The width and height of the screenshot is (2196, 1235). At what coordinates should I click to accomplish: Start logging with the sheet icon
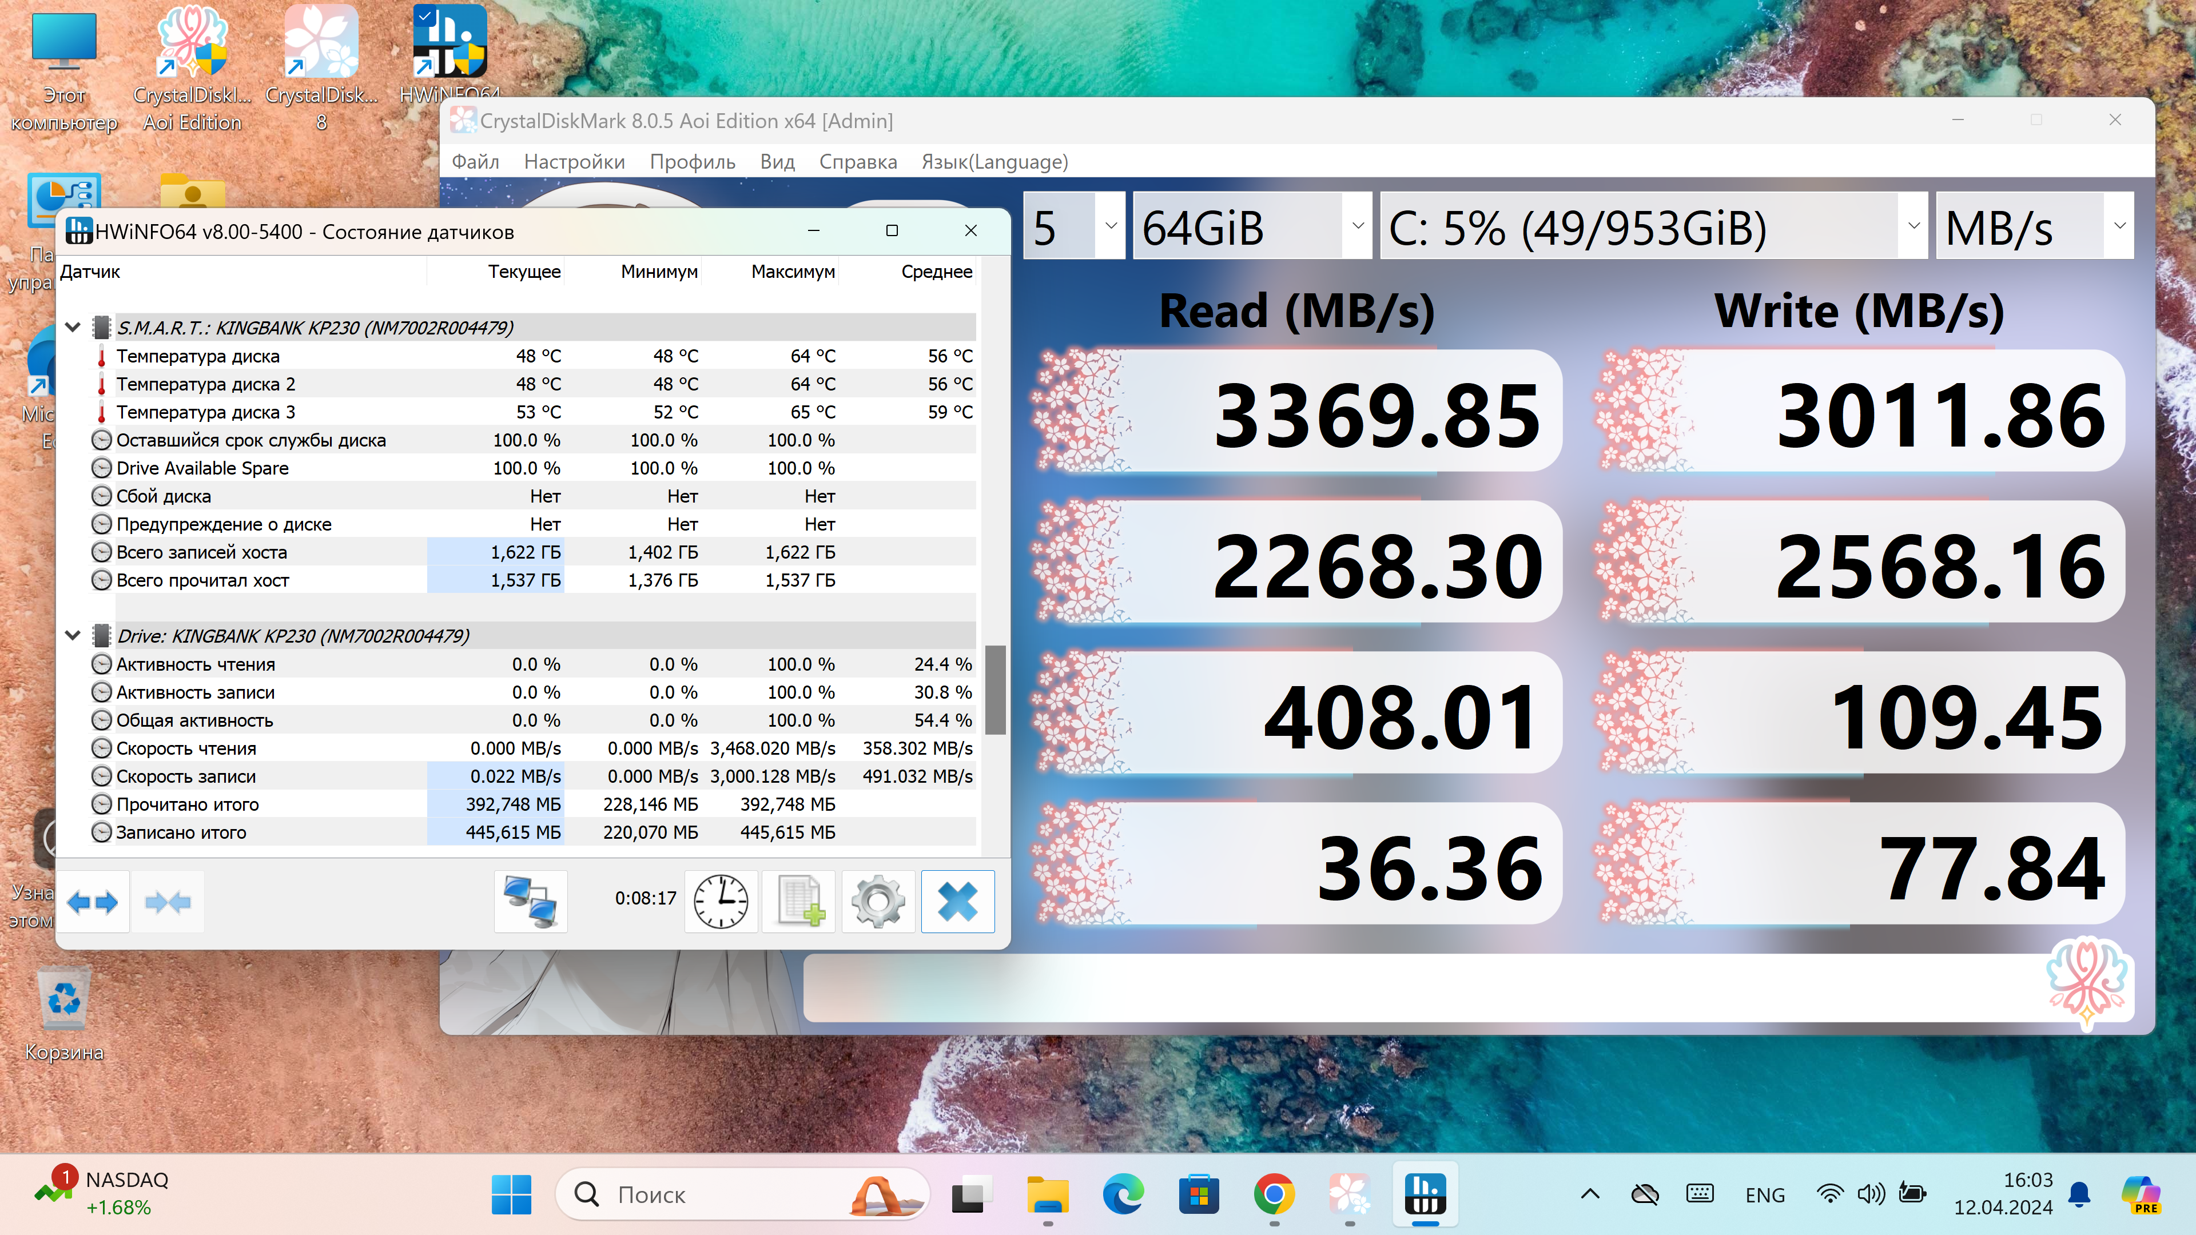pyautogui.click(x=799, y=902)
